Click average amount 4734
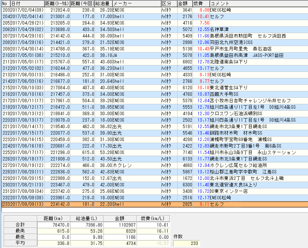 tap(120, 243)
